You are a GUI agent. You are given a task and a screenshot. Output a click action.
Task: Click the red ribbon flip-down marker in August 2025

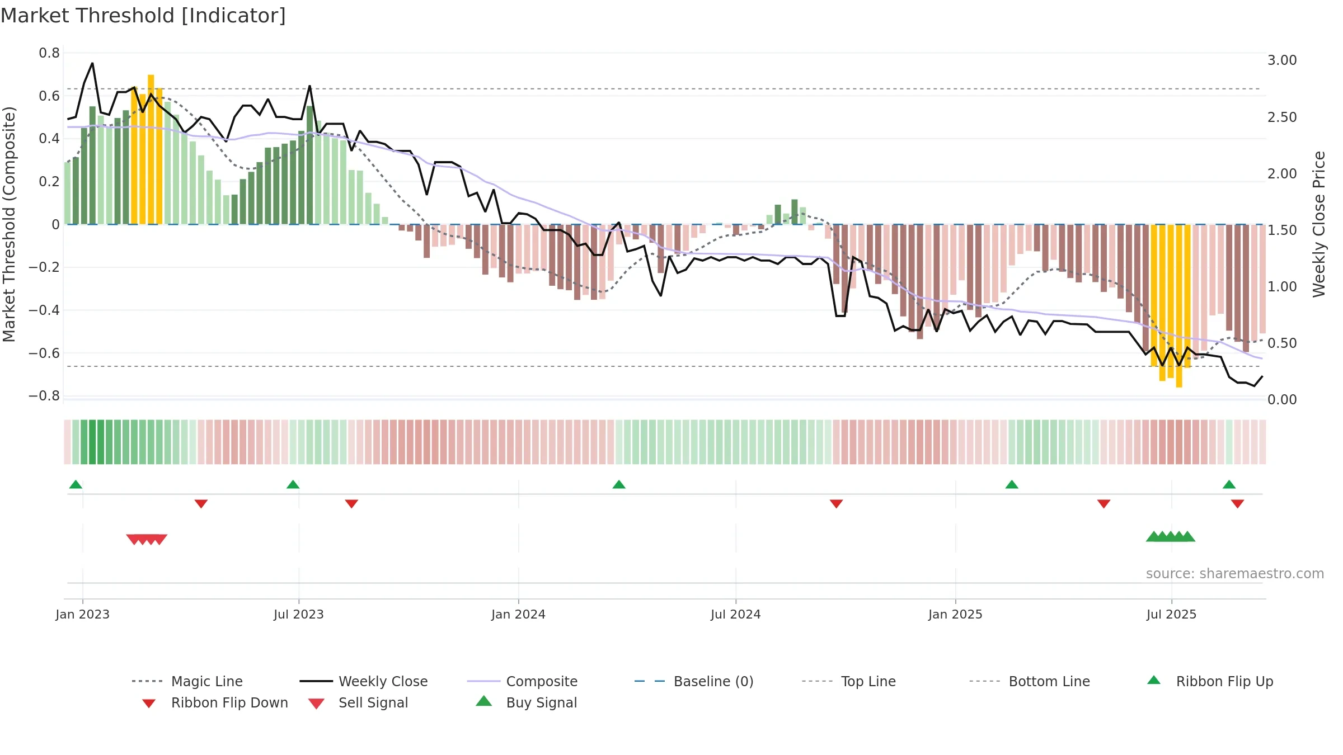click(1237, 504)
